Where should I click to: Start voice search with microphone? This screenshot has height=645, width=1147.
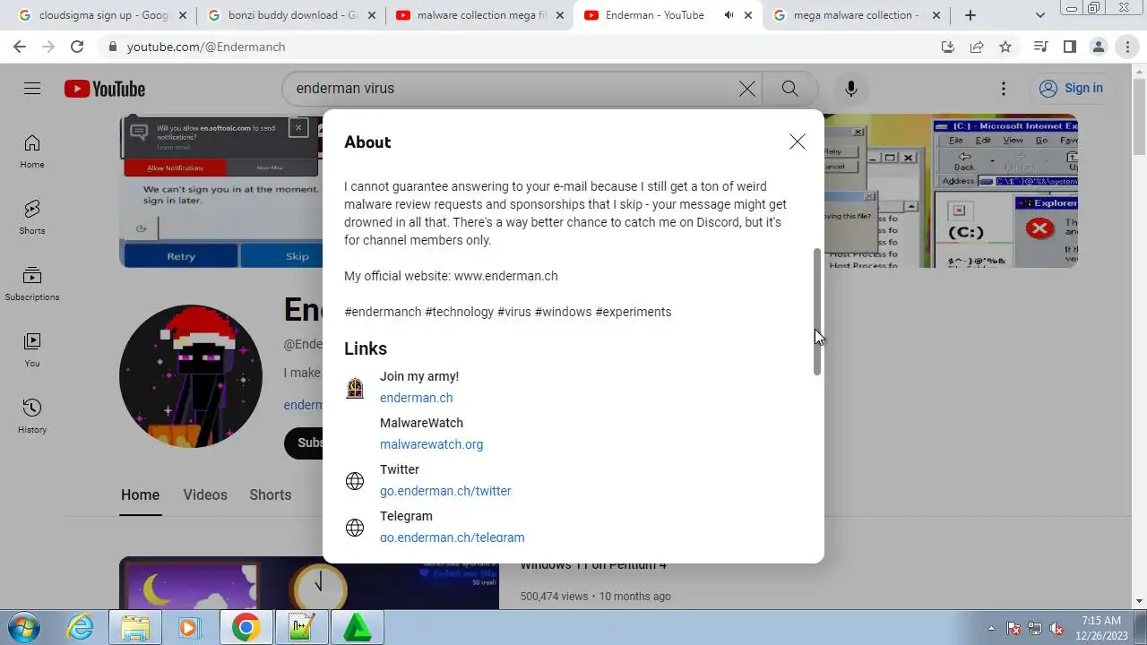pos(850,88)
